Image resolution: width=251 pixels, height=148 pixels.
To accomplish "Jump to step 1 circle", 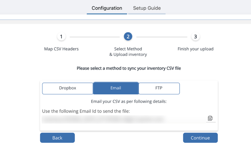I will [61, 37].
